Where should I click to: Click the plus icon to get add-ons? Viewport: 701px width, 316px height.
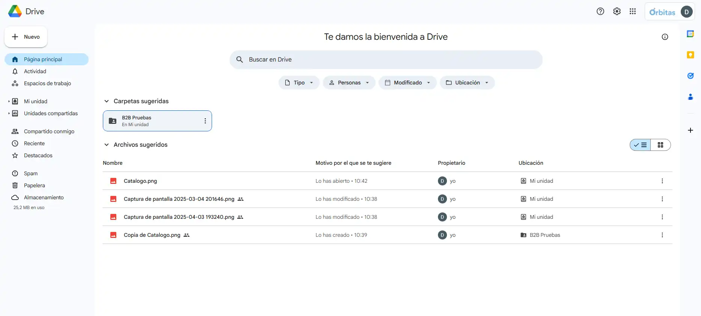[690, 130]
